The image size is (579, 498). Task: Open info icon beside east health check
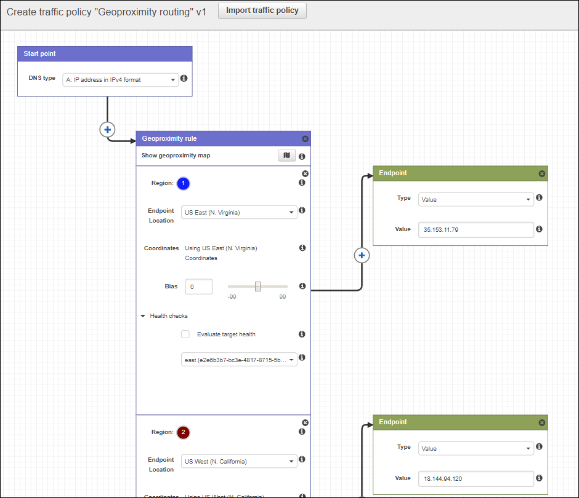tap(302, 357)
